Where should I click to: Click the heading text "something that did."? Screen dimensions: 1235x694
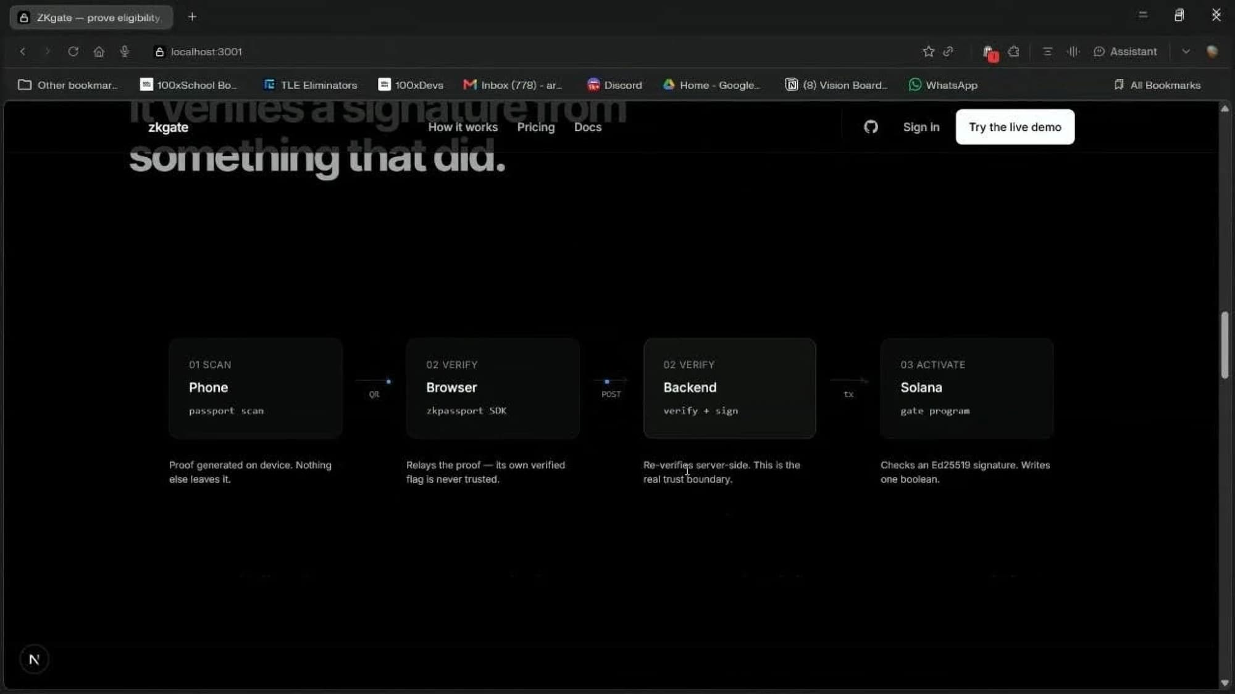click(317, 157)
